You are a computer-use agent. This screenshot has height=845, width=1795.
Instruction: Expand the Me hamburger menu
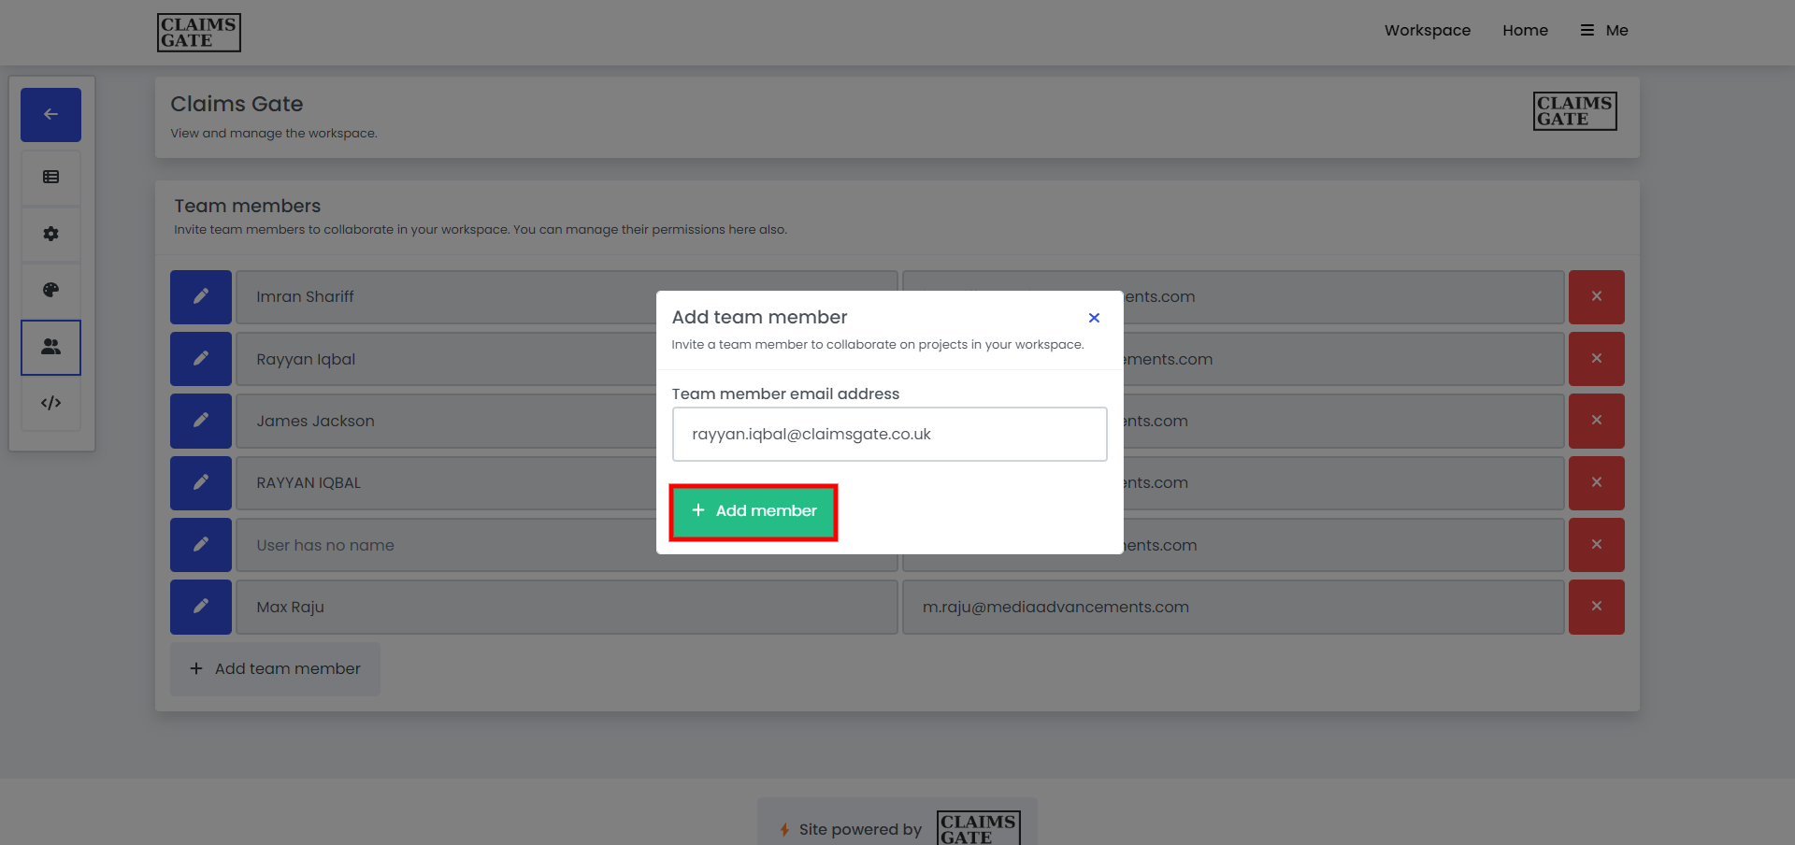coord(1604,31)
